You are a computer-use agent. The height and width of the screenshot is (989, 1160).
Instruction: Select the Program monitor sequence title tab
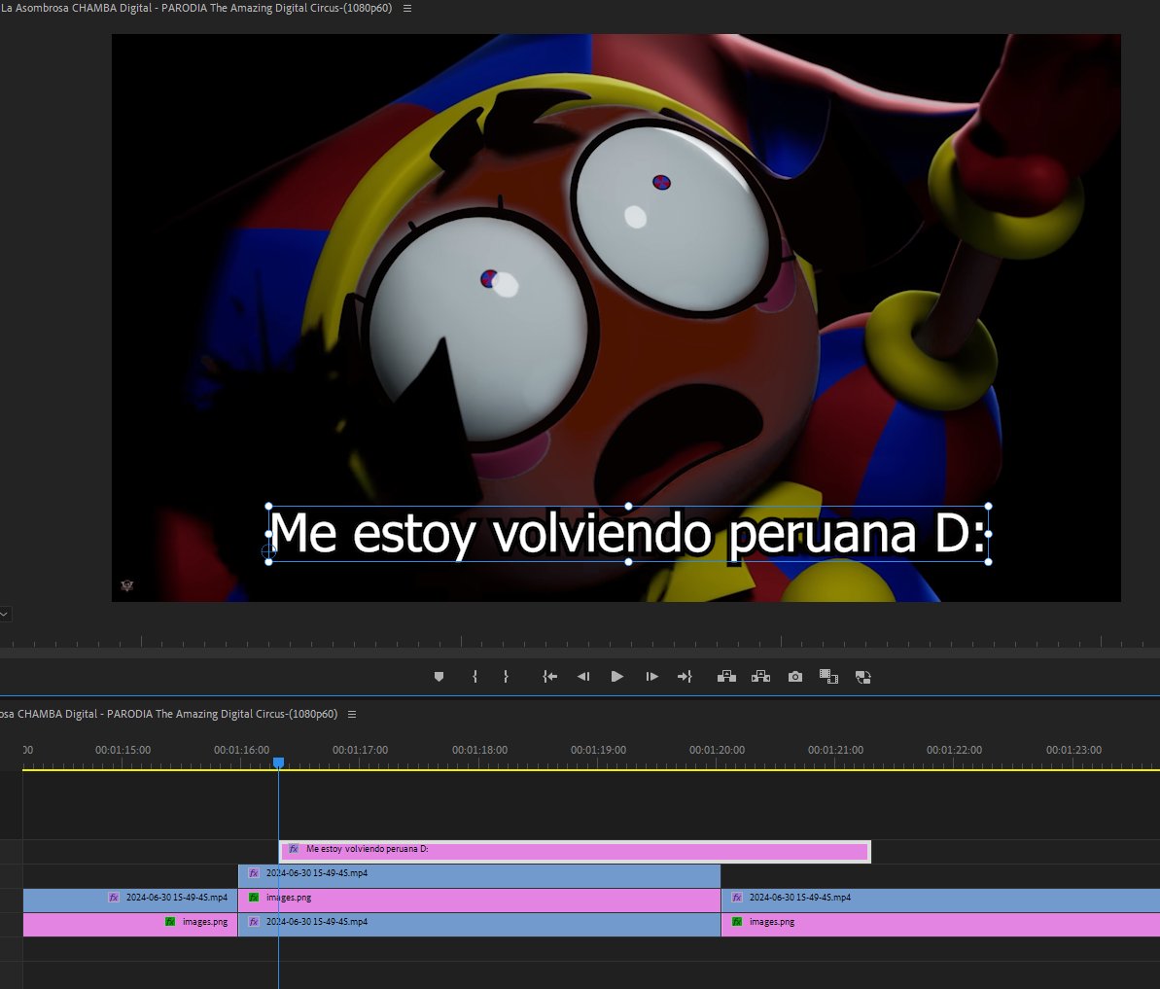pos(196,8)
